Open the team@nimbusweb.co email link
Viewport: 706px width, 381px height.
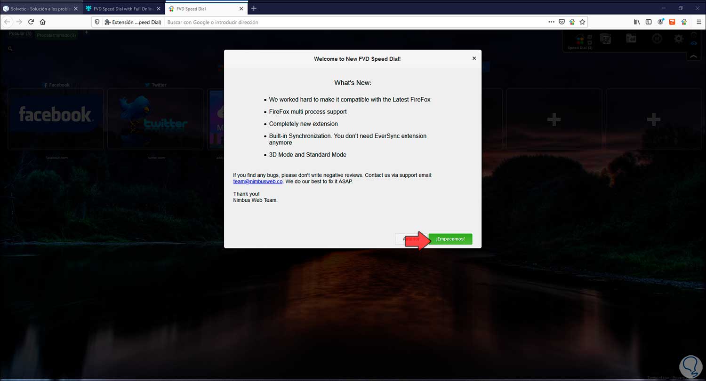[258, 181]
